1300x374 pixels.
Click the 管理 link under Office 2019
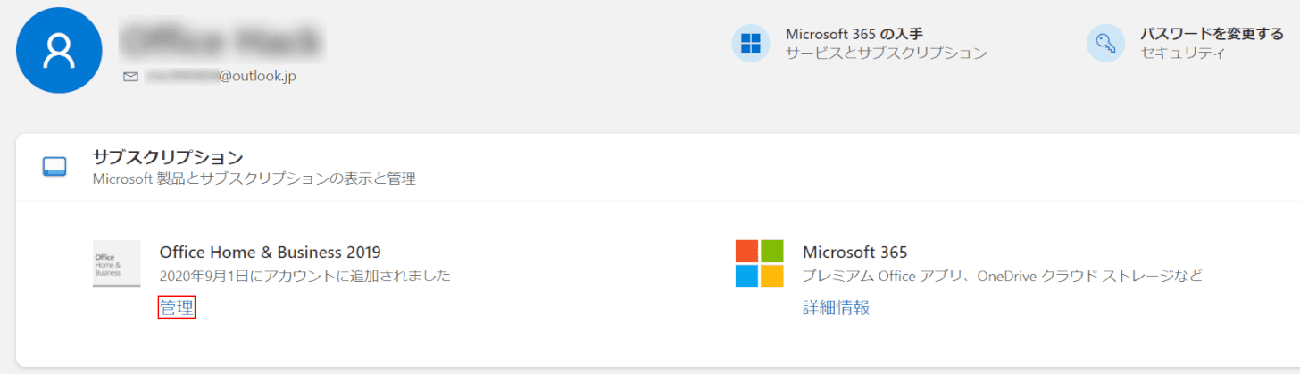pyautogui.click(x=176, y=308)
